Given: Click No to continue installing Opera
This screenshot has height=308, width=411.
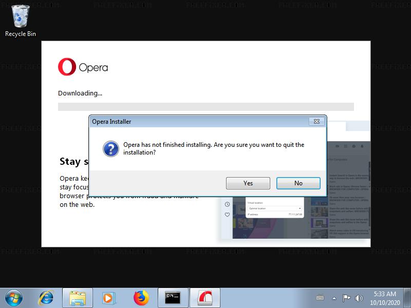Looking at the screenshot, I should pyautogui.click(x=298, y=183).
